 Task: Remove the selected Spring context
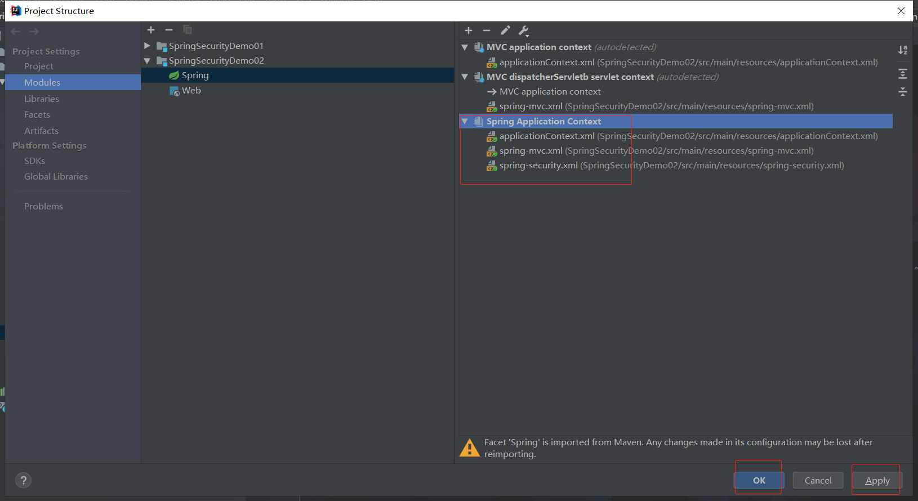(x=487, y=30)
